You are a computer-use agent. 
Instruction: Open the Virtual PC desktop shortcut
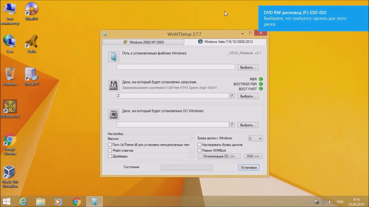tap(32, 76)
